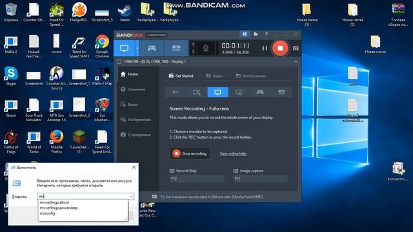Select the Корзина recycle bin desktop icon
This screenshot has height=232, width=413.
(11, 12)
